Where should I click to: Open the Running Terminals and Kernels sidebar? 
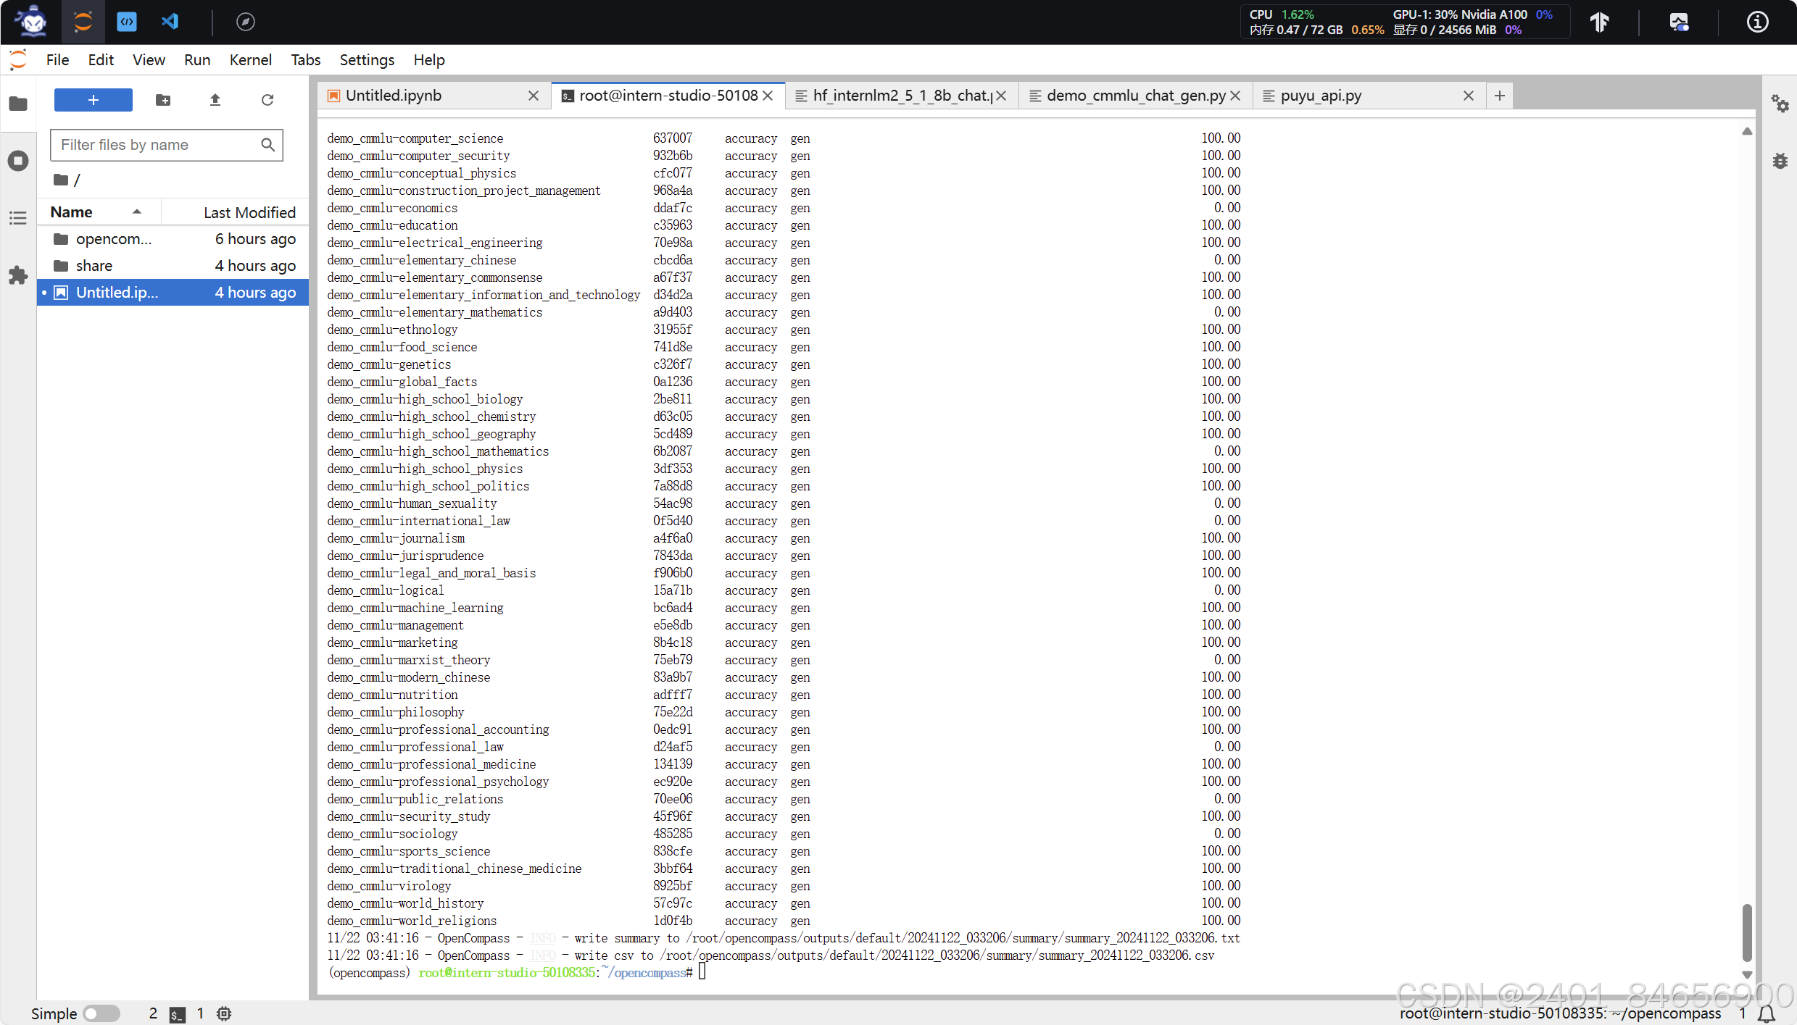(18, 161)
